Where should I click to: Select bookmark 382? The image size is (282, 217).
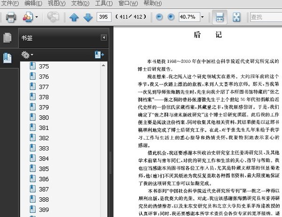point(44,138)
